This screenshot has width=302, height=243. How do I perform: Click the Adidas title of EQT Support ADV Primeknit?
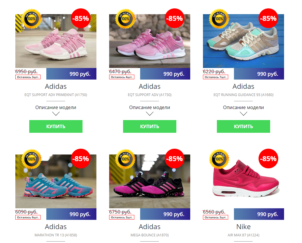tap(56, 86)
